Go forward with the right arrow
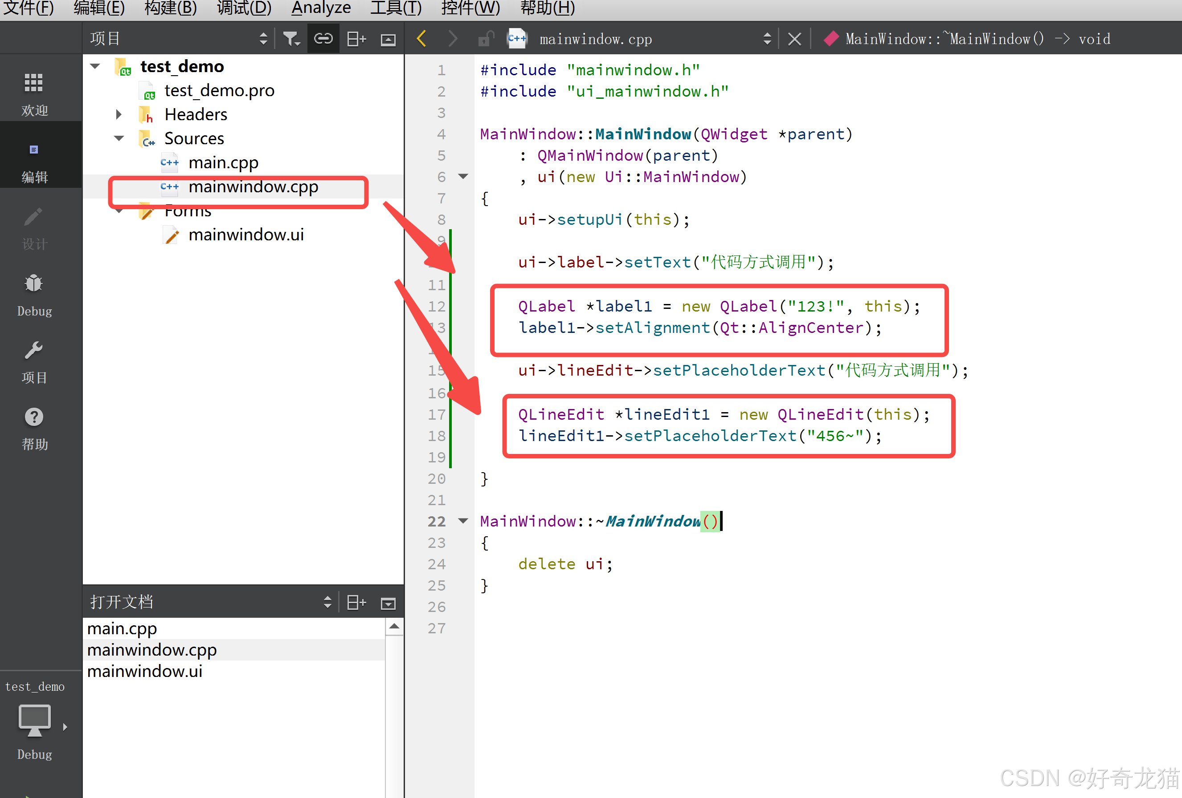 coord(452,39)
